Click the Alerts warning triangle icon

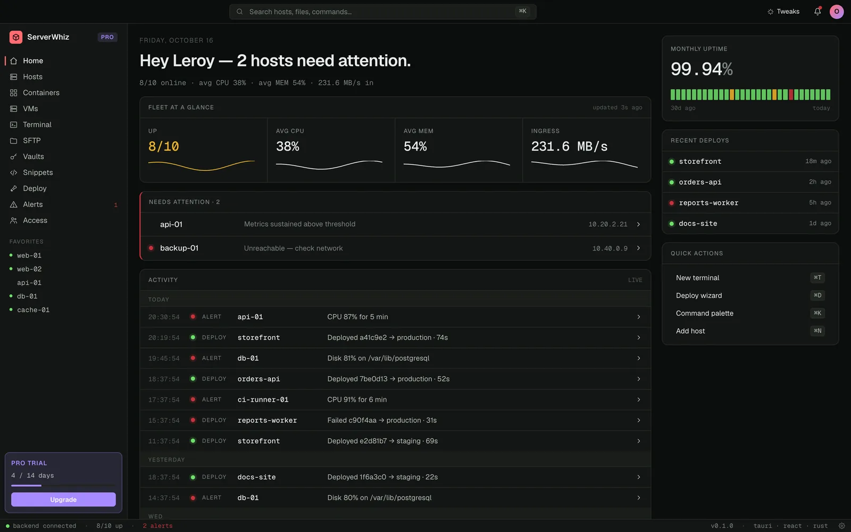(14, 204)
